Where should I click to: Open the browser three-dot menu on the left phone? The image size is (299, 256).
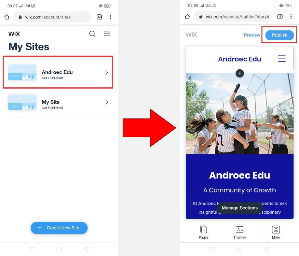(110, 17)
